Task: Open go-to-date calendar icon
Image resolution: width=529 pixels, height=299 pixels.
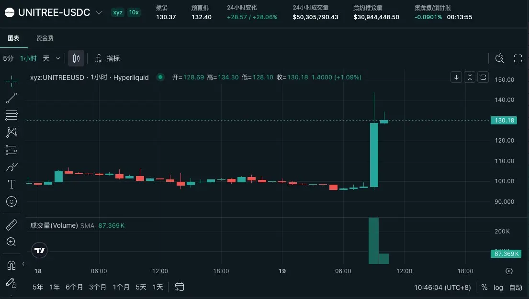Action: pyautogui.click(x=179, y=287)
